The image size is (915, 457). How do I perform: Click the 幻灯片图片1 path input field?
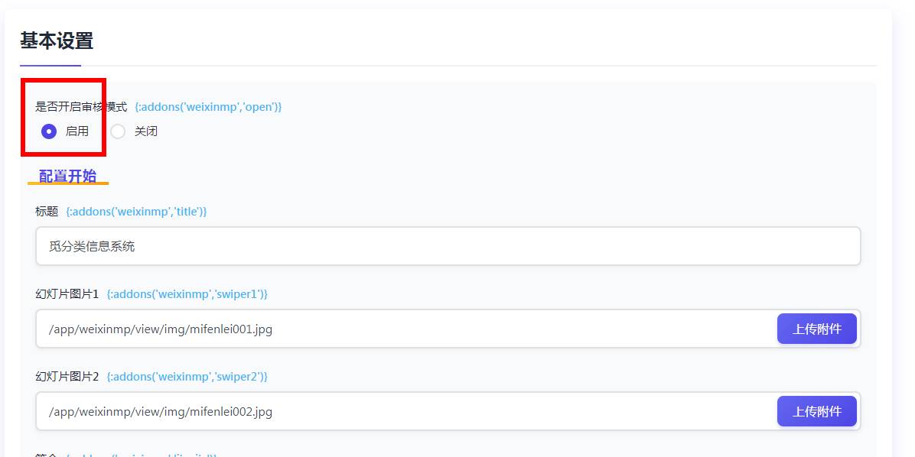click(x=405, y=329)
